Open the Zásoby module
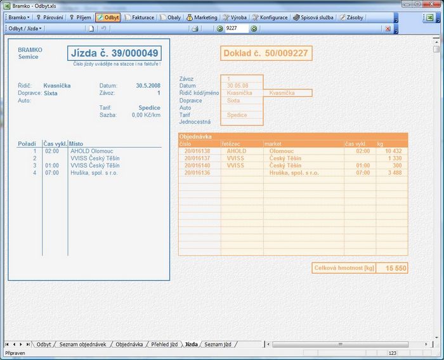 tap(351, 18)
